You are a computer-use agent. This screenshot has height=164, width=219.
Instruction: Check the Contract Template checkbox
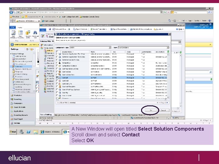click(57, 87)
